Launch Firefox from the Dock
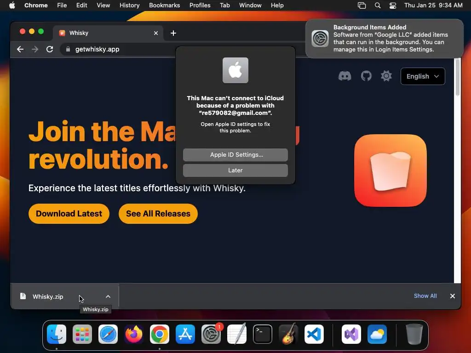The width and height of the screenshot is (471, 353). pos(134,334)
